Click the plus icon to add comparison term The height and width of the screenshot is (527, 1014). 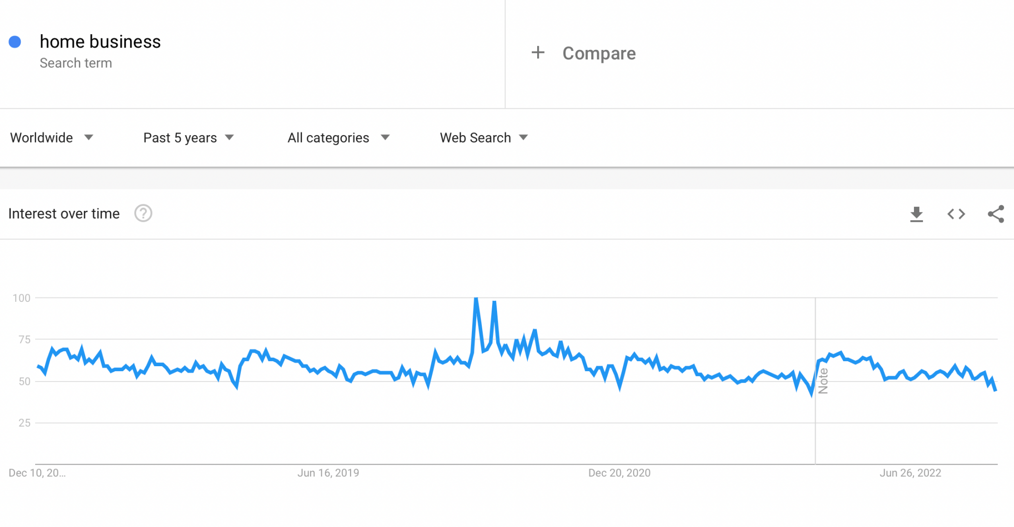(x=538, y=52)
